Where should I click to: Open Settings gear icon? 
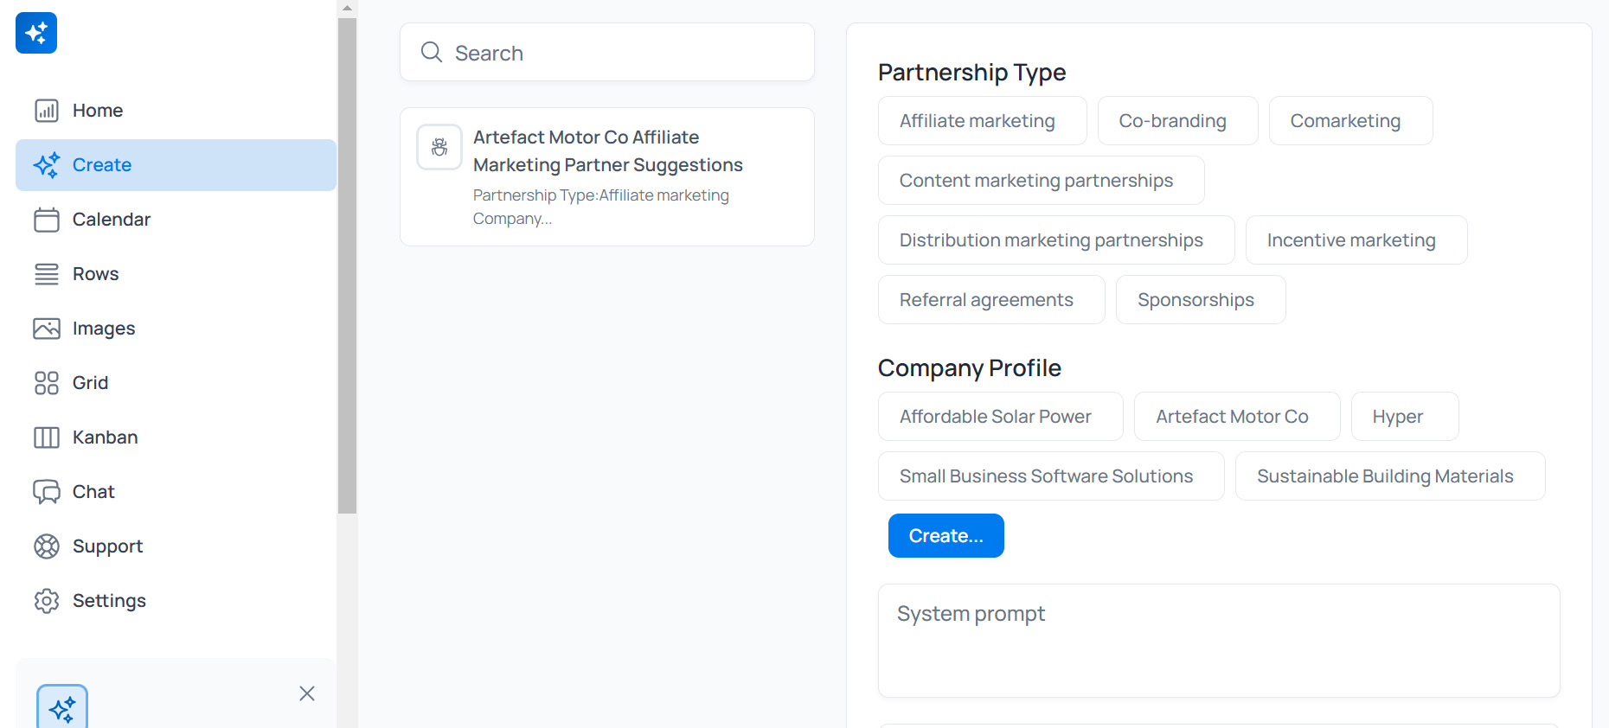click(x=47, y=601)
